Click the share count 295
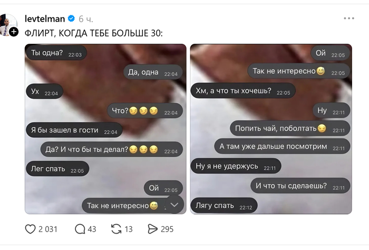The height and width of the screenshot is (250, 369). (x=167, y=229)
